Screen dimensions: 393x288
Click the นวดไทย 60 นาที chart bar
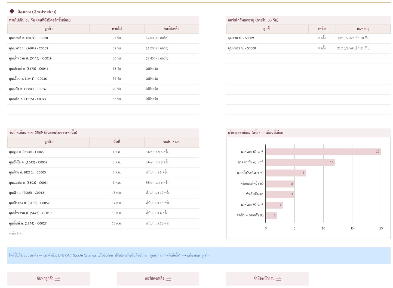click(x=323, y=152)
